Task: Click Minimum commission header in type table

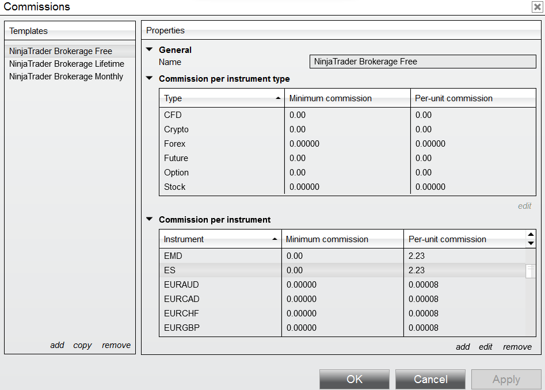Action: [x=348, y=98]
